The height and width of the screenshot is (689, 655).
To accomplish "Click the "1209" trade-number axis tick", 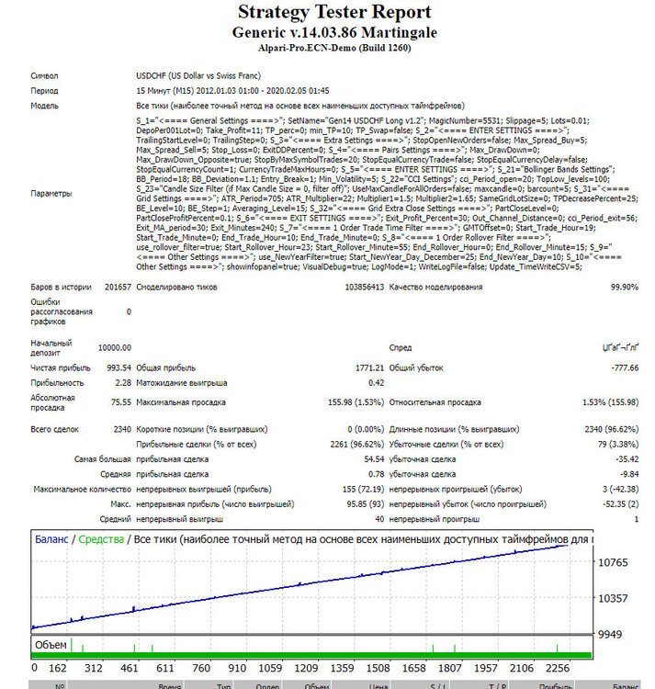I will (x=306, y=669).
